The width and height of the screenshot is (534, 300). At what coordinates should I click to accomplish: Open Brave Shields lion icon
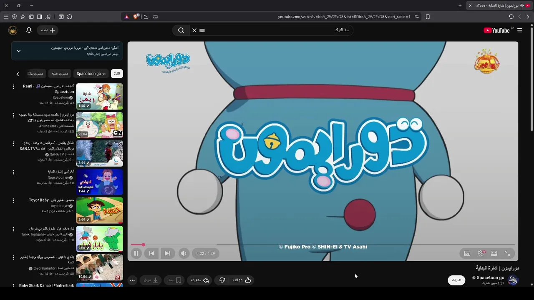136,17
